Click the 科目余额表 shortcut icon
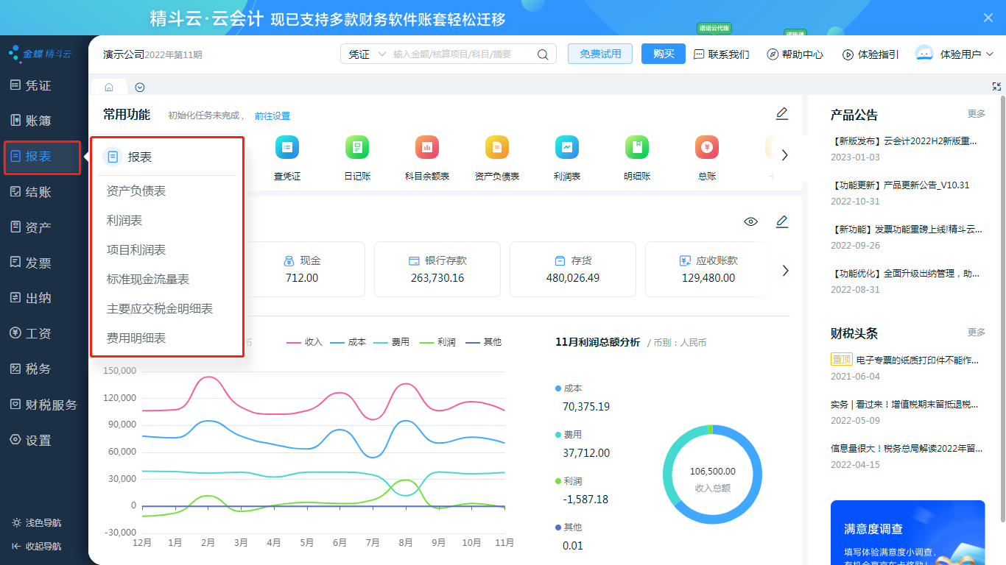 427,148
